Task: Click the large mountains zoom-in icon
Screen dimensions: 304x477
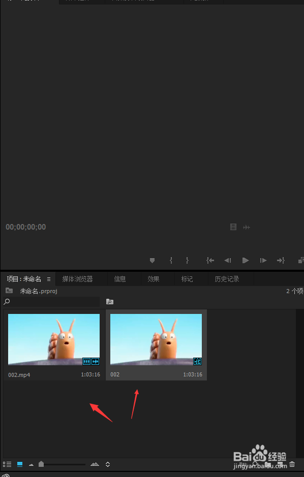Action: (95, 464)
